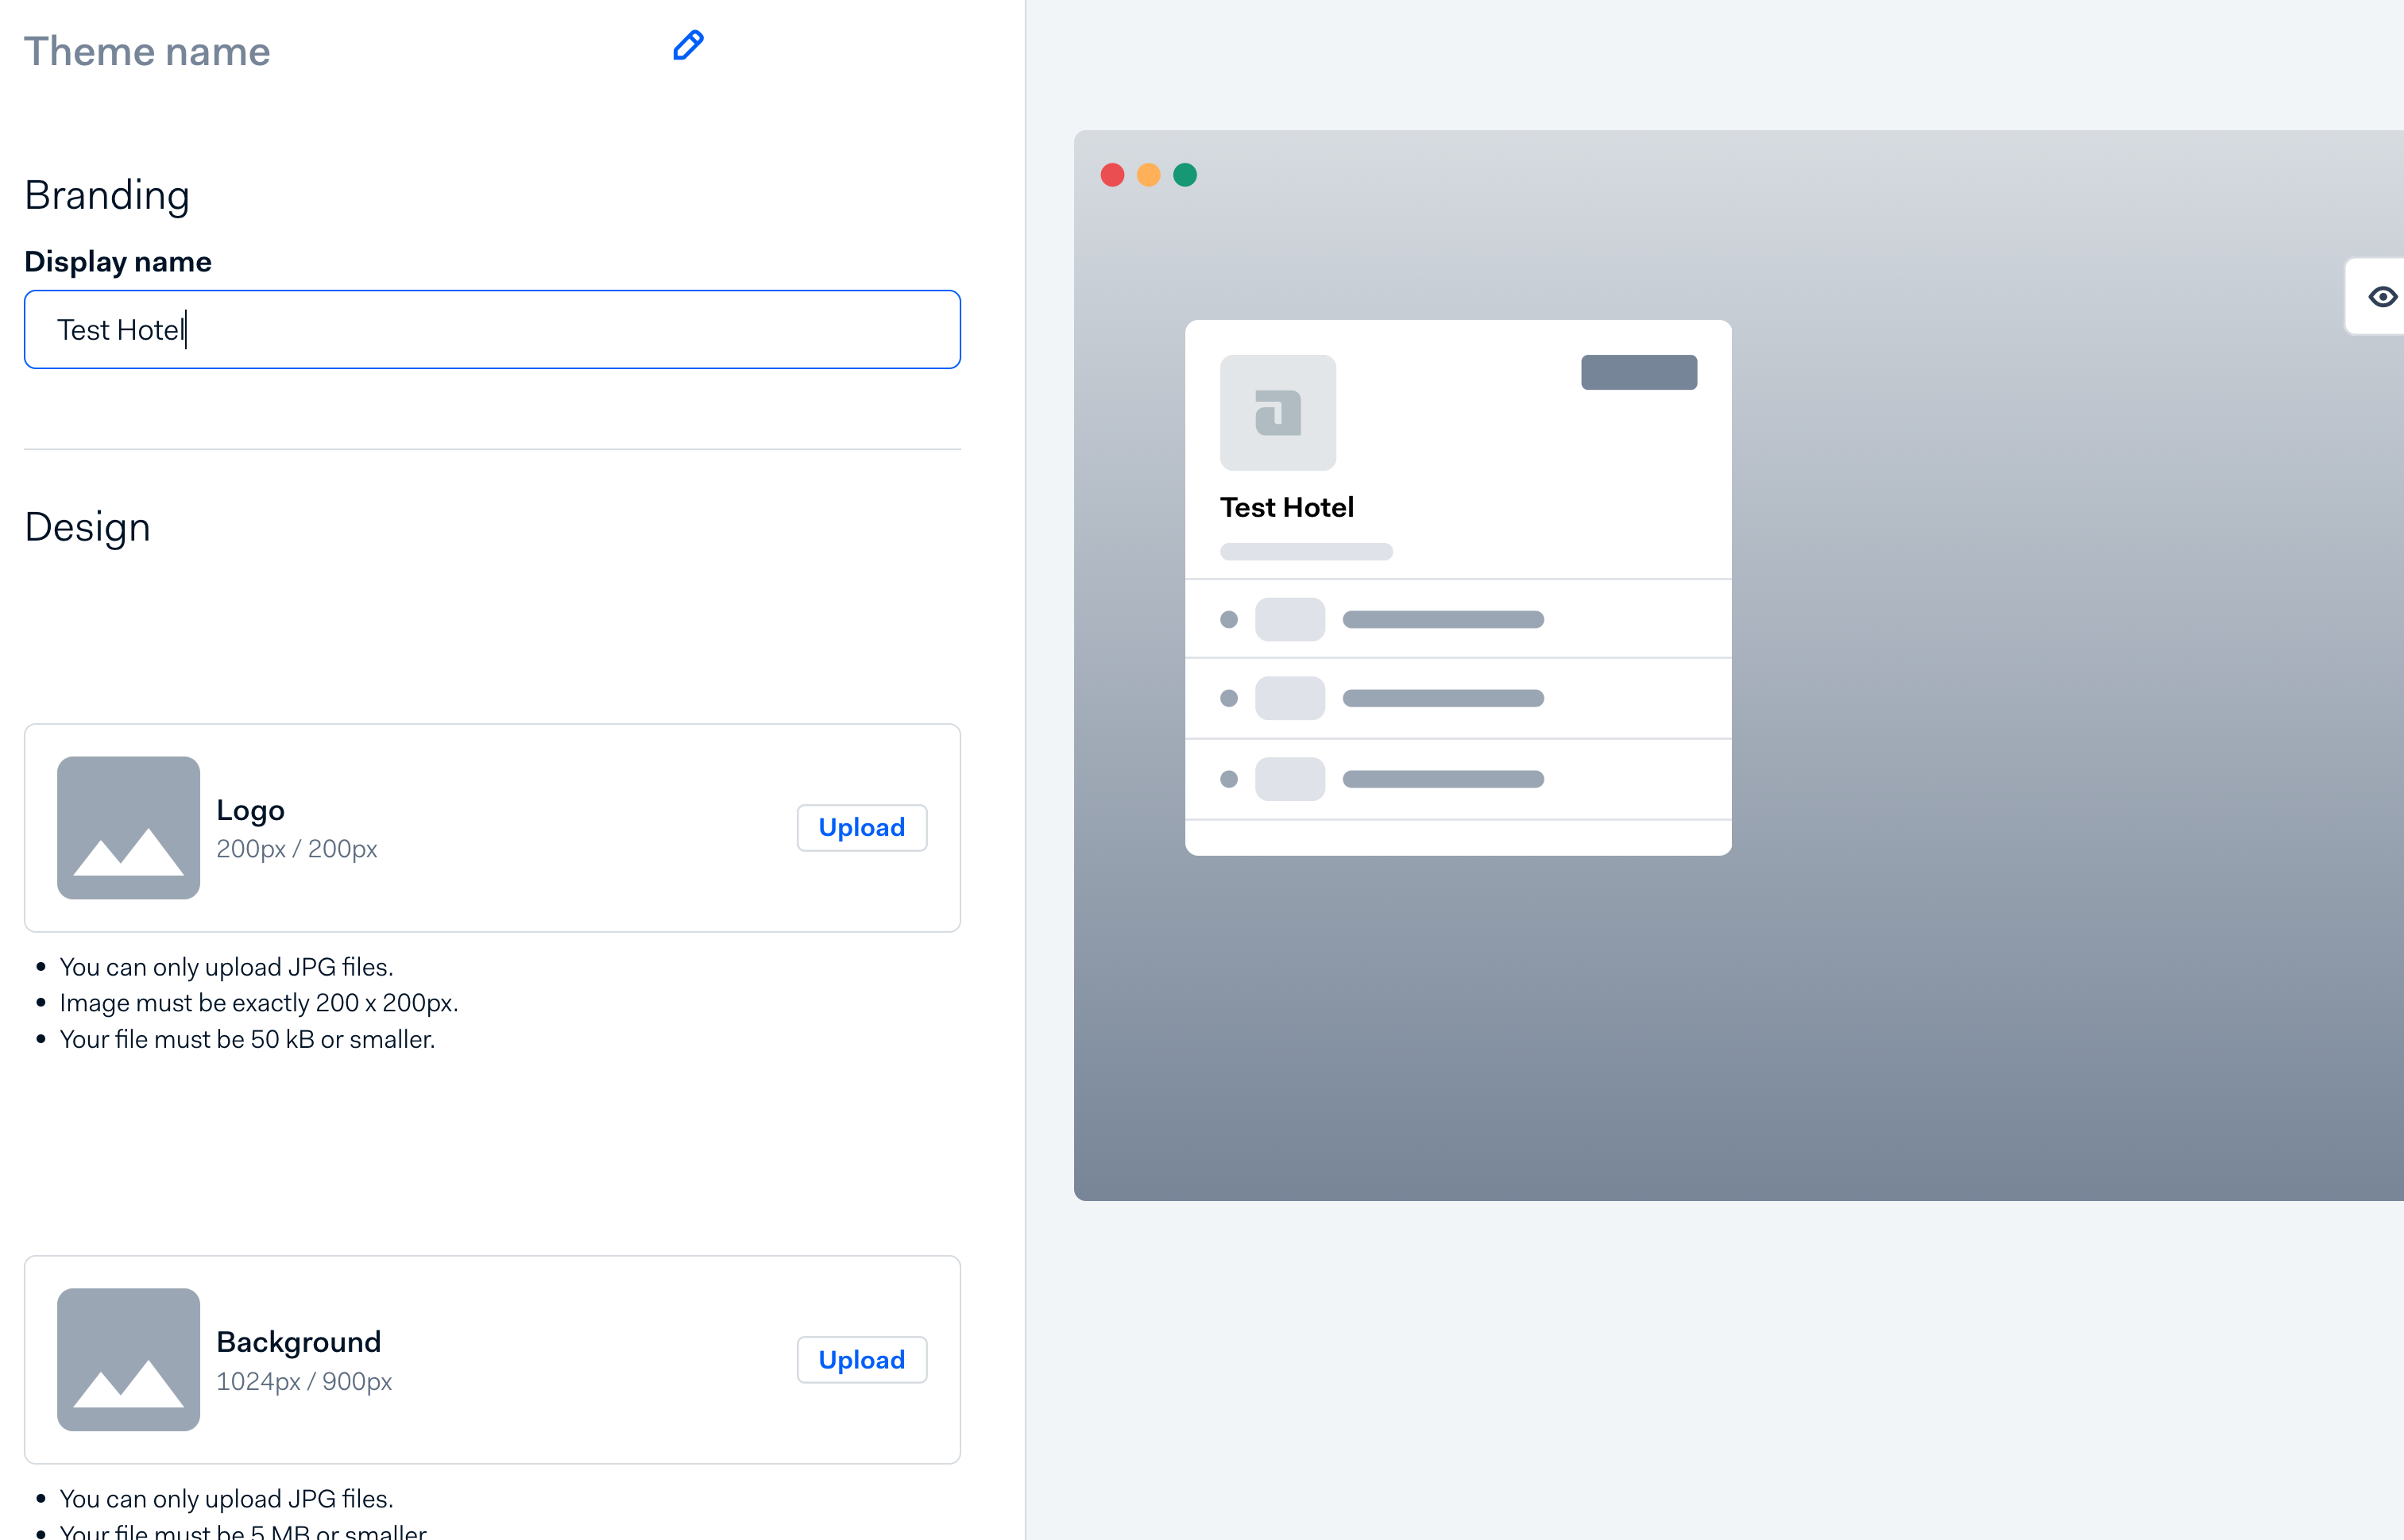The height and width of the screenshot is (1540, 2404).
Task: Click the second list row in the preview card
Action: (x=1457, y=698)
